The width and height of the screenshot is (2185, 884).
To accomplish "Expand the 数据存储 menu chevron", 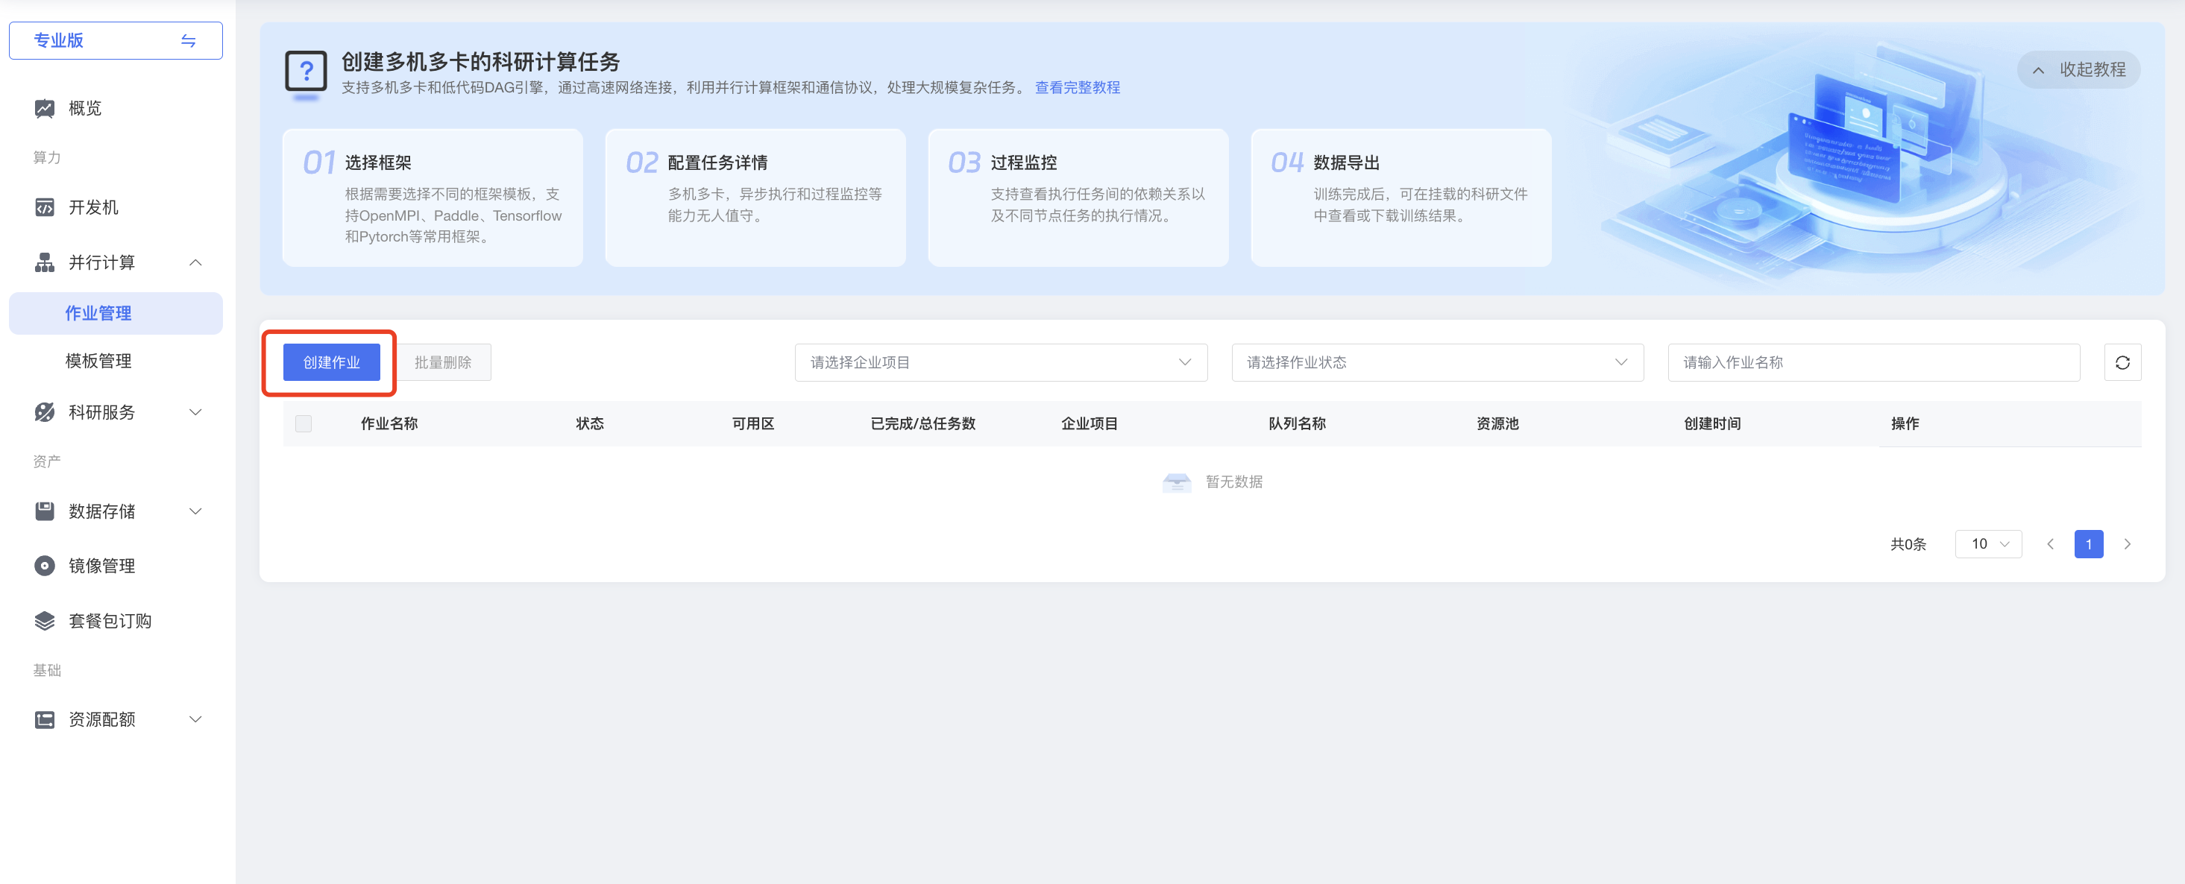I will [x=196, y=511].
